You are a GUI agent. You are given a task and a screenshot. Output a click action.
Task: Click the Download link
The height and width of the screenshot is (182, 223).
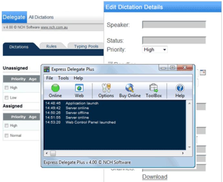tap(155, 177)
